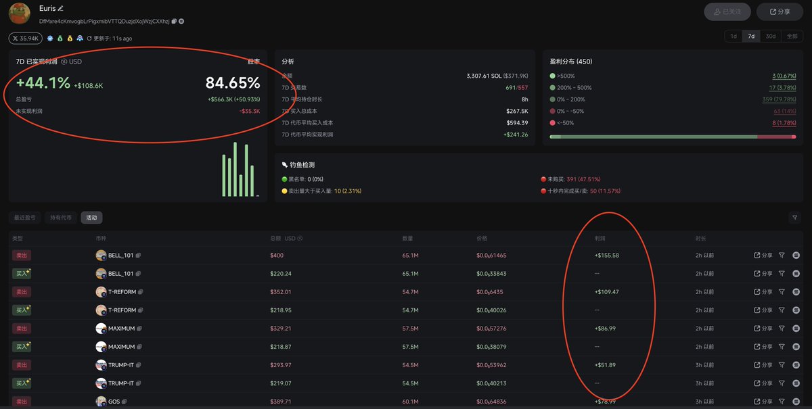This screenshot has height=409, width=812.
Task: Click the copy icon next to the GOS token name
Action: click(124, 401)
